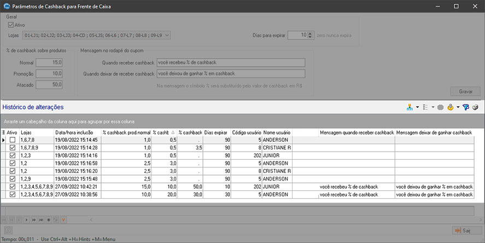Go to first record in grid navigator
The height and width of the screenshot is (243, 485).
click(4, 220)
